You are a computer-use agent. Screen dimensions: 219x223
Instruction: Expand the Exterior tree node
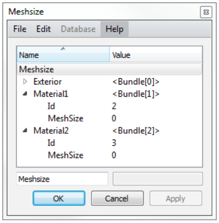click(25, 82)
